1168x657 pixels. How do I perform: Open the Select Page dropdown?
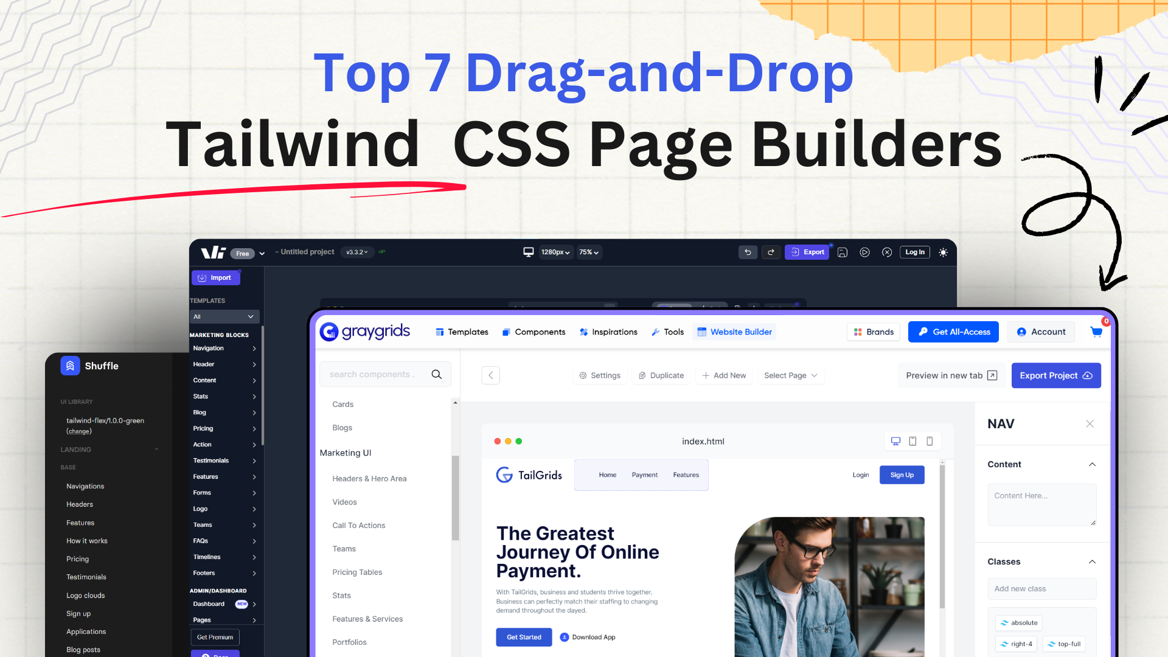[790, 375]
